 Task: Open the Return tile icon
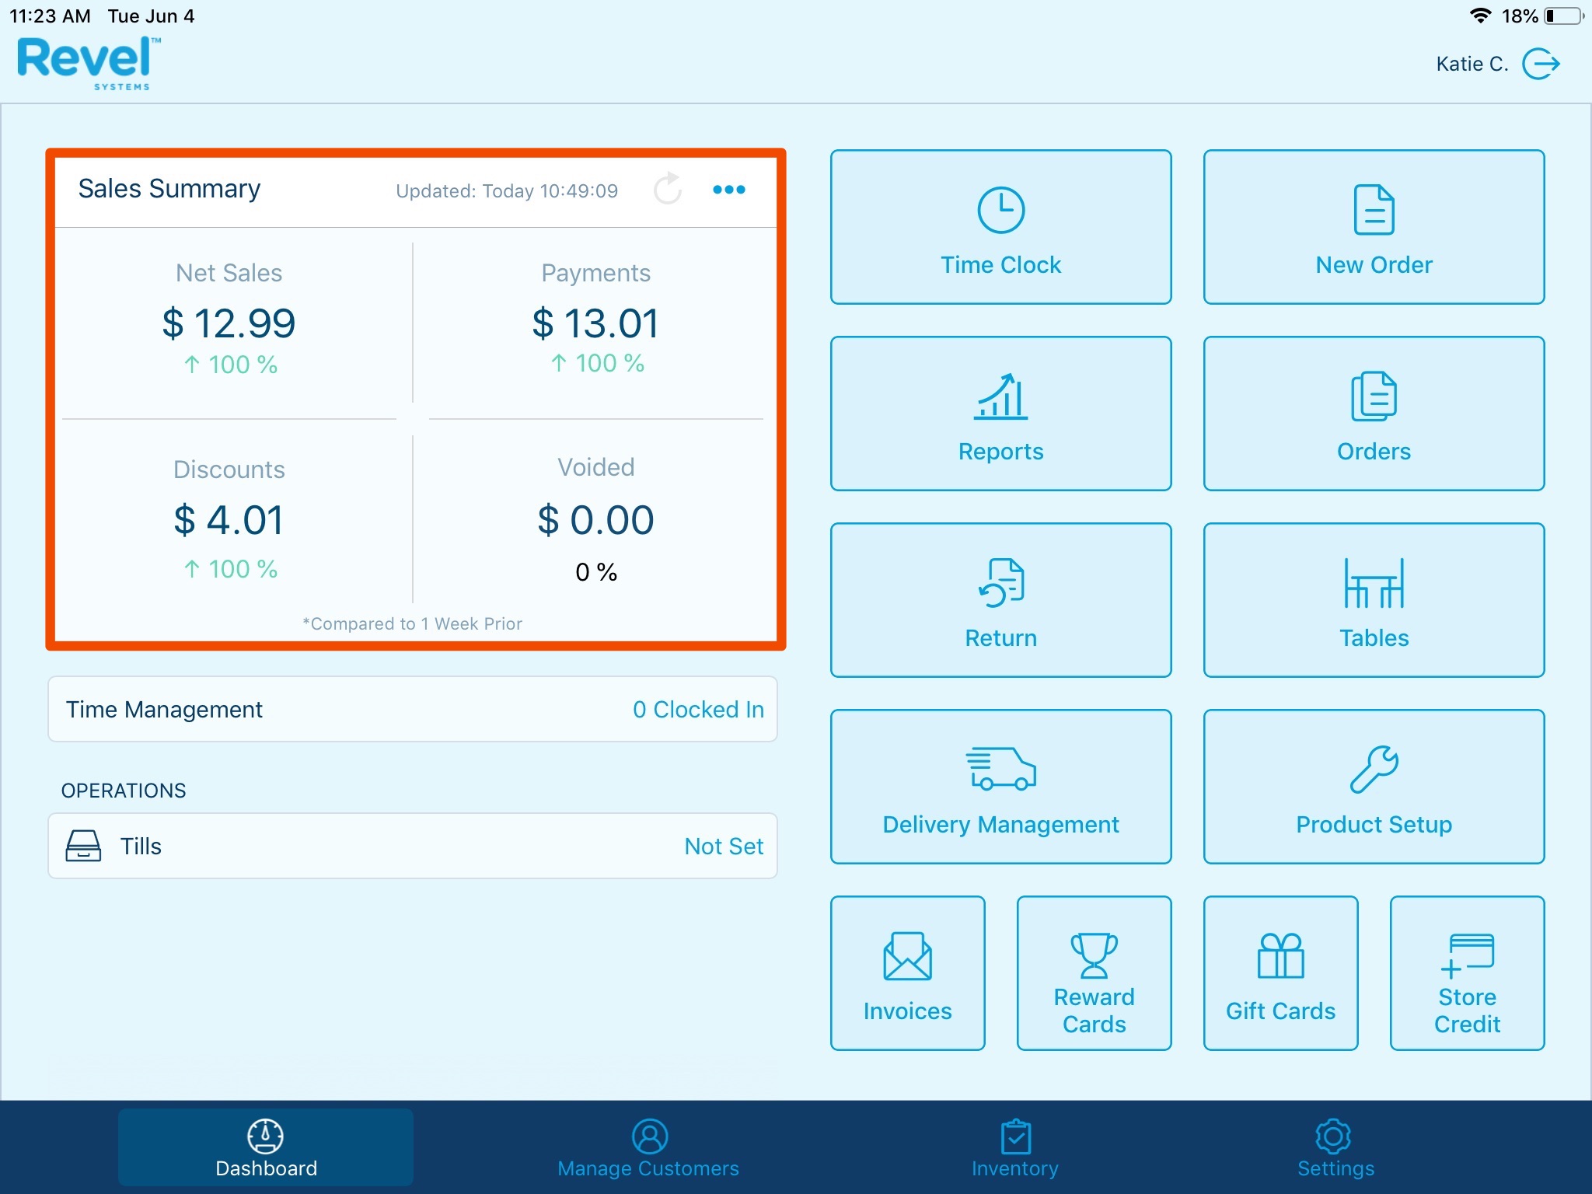click(x=1000, y=583)
